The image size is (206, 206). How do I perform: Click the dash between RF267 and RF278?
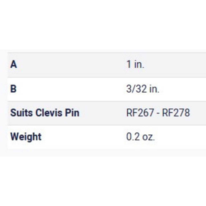pos(158,113)
